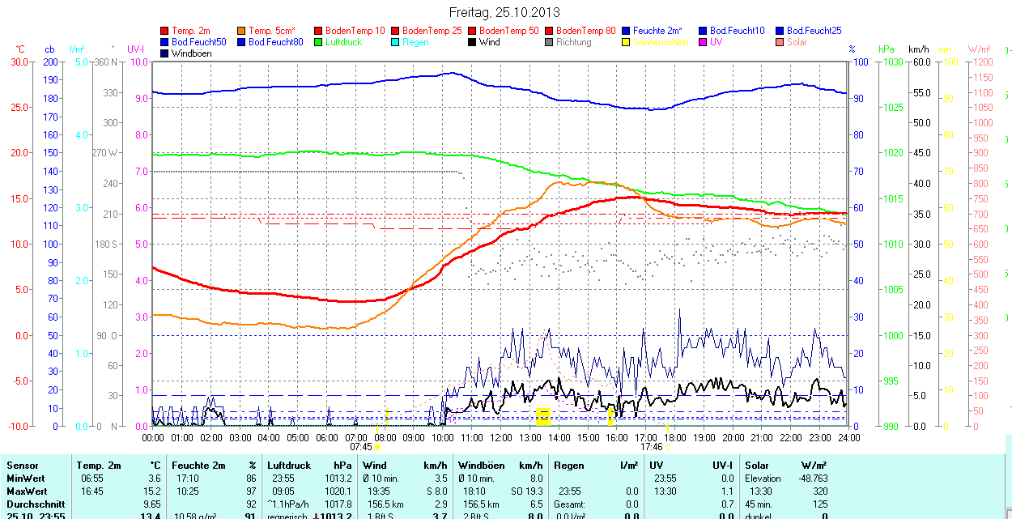1012x519 pixels.
Task: Click the orange Temp. 5cm* legend swatch
Action: [x=242, y=31]
